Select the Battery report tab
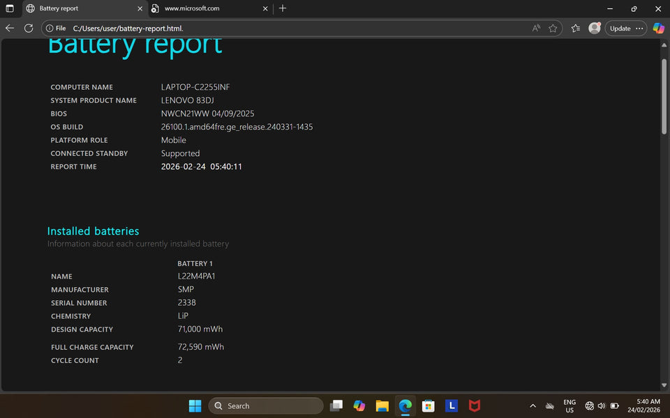The height and width of the screenshot is (418, 670). point(77,8)
